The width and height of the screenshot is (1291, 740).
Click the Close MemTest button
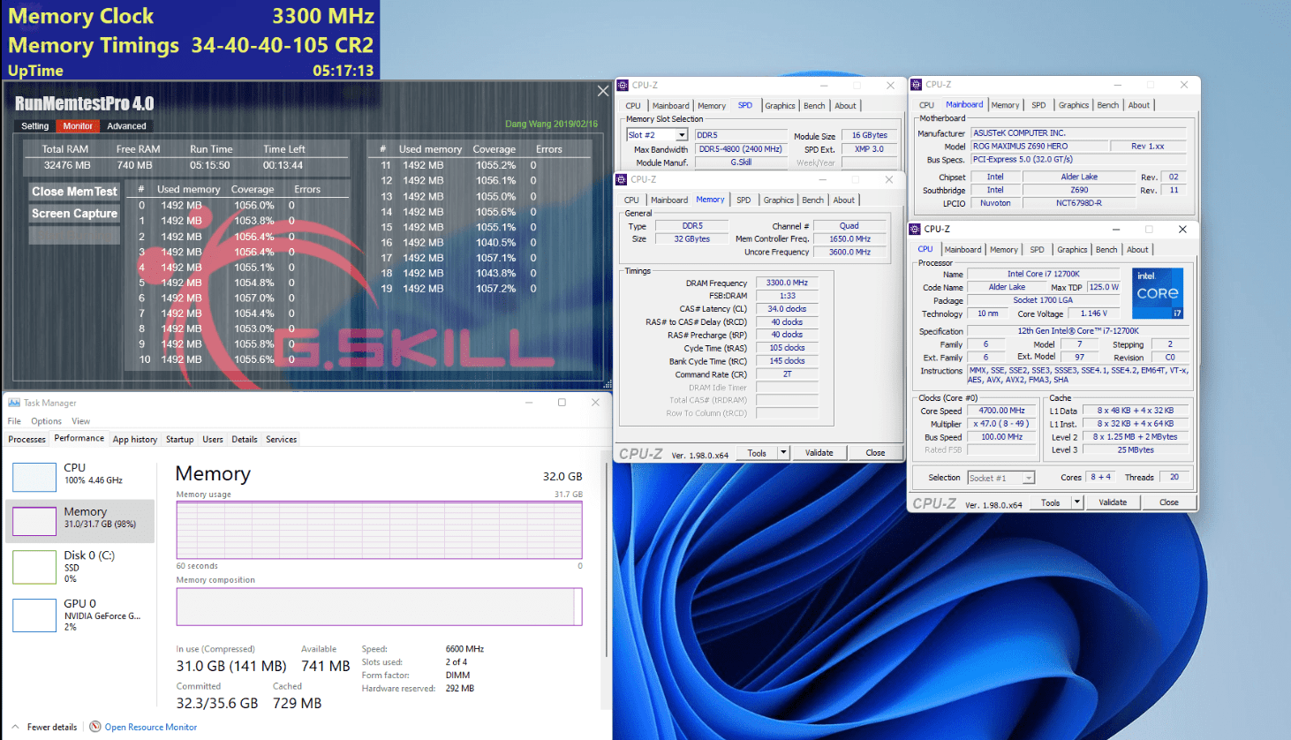pyautogui.click(x=74, y=192)
